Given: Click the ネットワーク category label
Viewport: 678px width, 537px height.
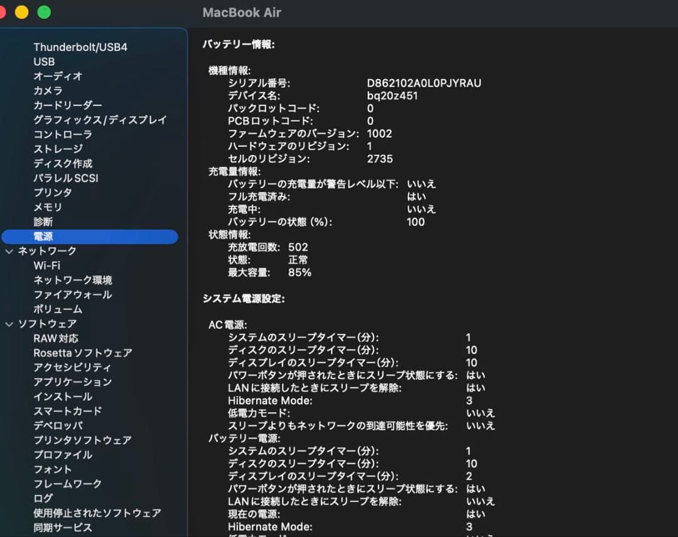Looking at the screenshot, I should click(x=47, y=251).
